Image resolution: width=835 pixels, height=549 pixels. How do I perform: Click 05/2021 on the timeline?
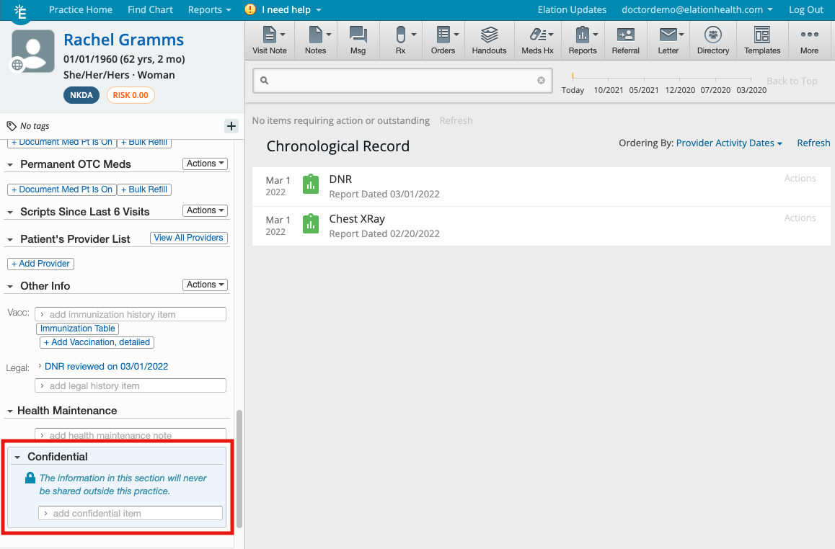pos(644,90)
